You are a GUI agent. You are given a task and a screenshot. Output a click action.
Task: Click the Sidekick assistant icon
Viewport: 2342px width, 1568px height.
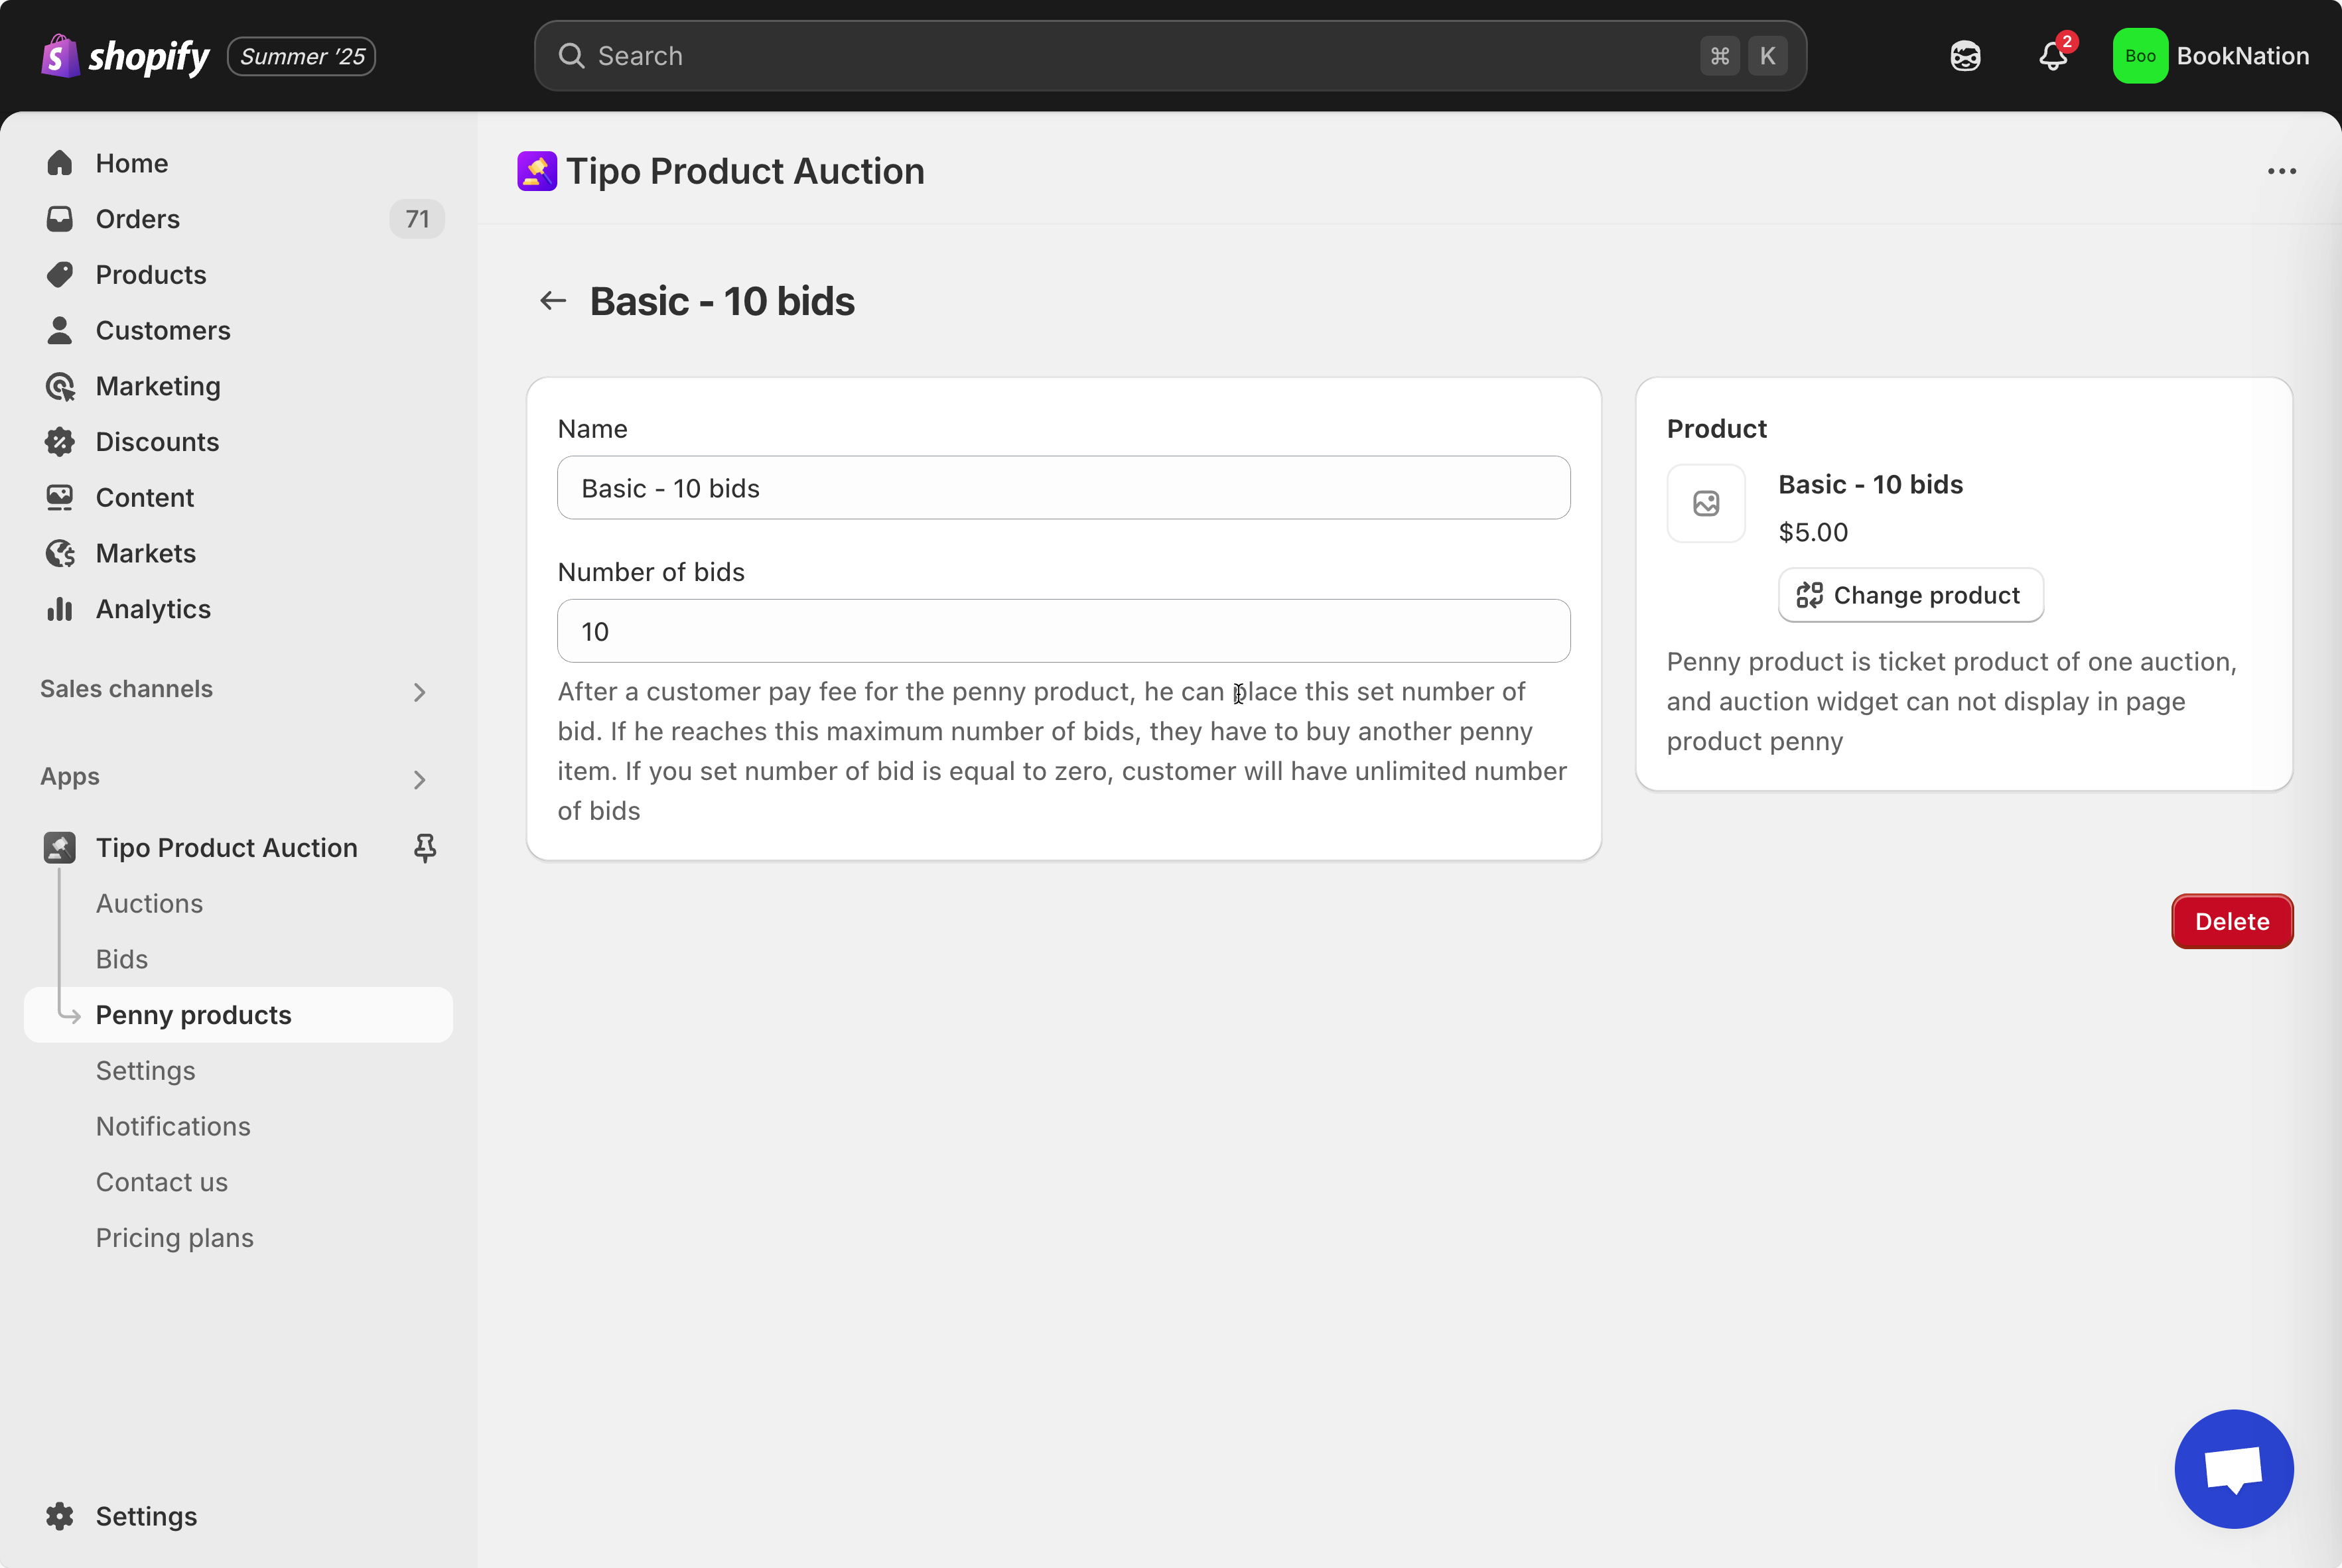[x=1965, y=56]
